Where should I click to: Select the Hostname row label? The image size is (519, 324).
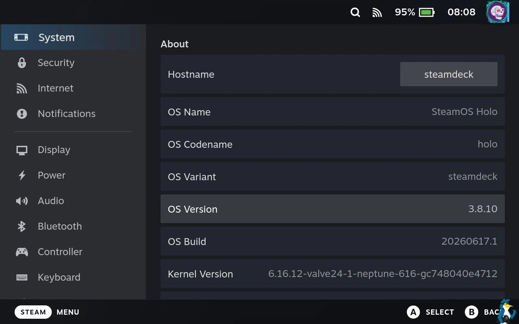(191, 75)
